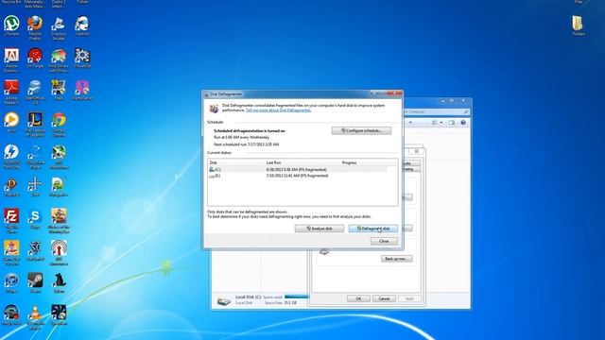Open the OpenOffice desktop shortcut
Screen dimensions: 605x340
point(35,93)
